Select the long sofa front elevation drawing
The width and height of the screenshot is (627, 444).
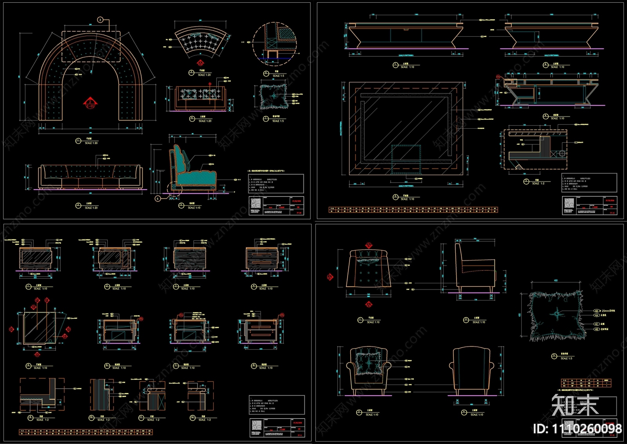[90, 177]
